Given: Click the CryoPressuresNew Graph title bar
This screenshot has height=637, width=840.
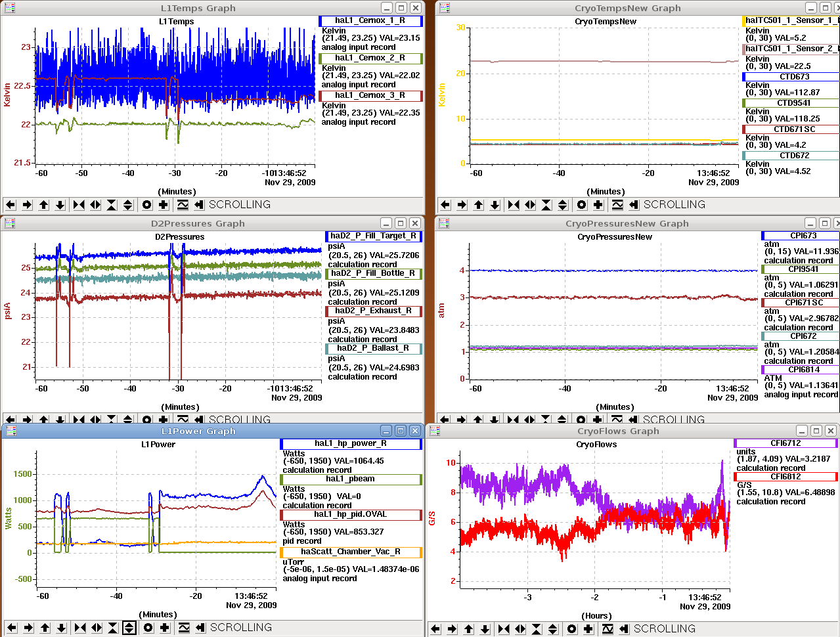Looking at the screenshot, I should coord(627,223).
